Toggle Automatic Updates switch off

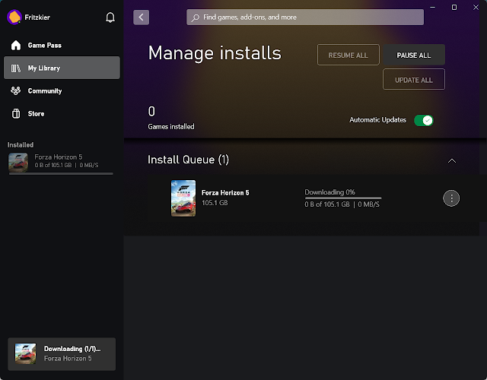tap(424, 120)
